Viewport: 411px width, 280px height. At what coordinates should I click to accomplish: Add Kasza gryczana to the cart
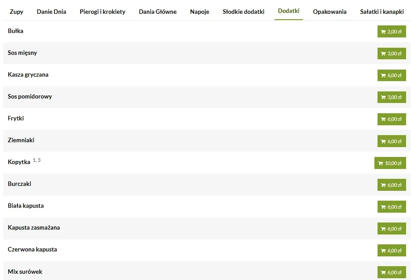click(391, 75)
